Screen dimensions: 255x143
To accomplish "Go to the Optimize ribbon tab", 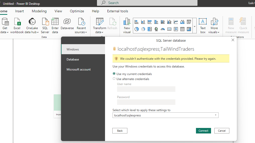I will 77,11.
